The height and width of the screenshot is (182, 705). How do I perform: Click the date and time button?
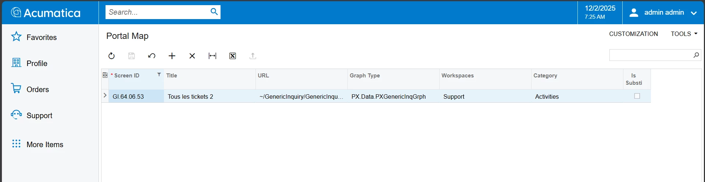pos(600,12)
